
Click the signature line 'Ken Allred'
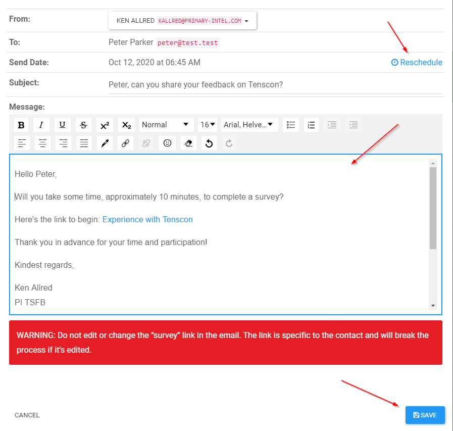pyautogui.click(x=33, y=288)
